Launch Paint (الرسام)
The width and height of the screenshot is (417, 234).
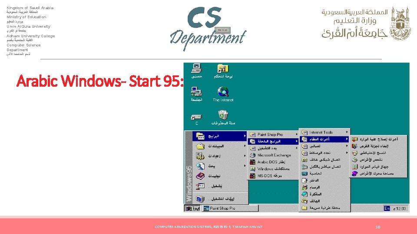point(325,187)
